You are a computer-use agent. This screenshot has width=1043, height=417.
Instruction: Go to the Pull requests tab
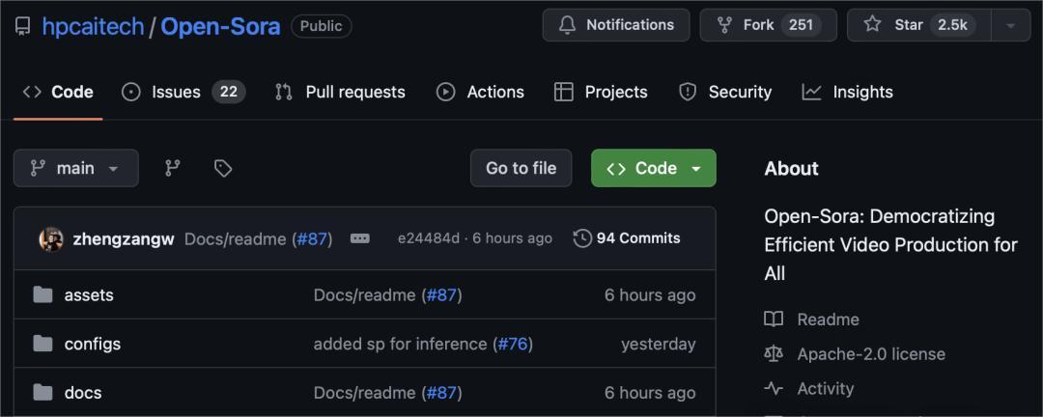pyautogui.click(x=340, y=92)
